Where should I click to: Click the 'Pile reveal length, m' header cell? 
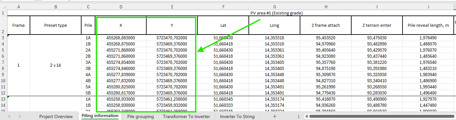pyautogui.click(x=428, y=25)
